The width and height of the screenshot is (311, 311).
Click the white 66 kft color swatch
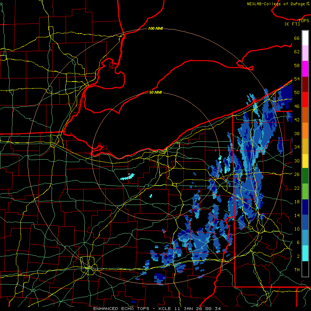pyautogui.click(x=305, y=38)
